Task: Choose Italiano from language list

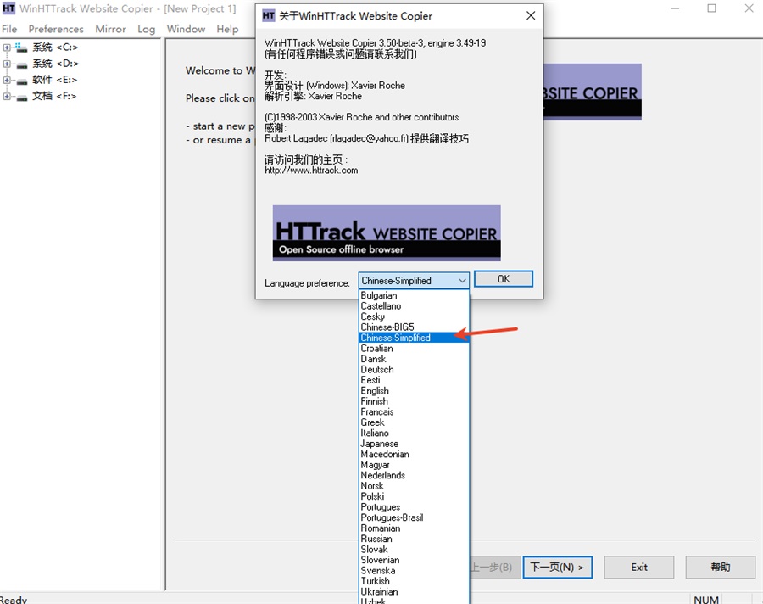Action: [414, 433]
